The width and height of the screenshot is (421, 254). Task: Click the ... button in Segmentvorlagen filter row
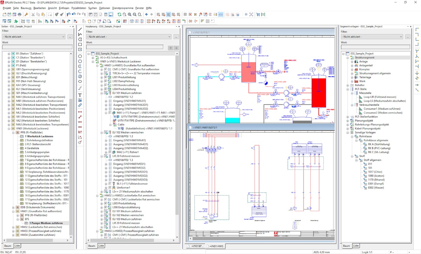coord(408,37)
